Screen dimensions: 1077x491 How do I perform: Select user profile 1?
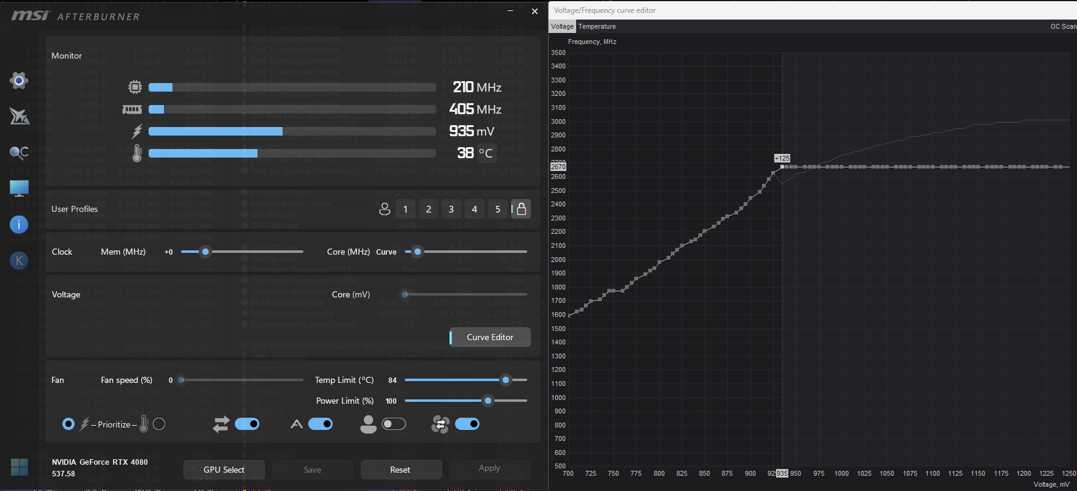[405, 209]
